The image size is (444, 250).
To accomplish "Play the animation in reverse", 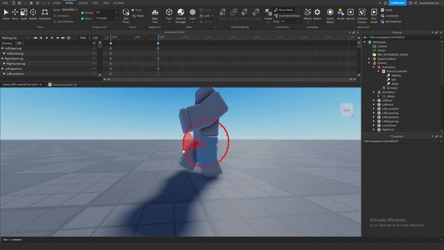I will [46, 37].
